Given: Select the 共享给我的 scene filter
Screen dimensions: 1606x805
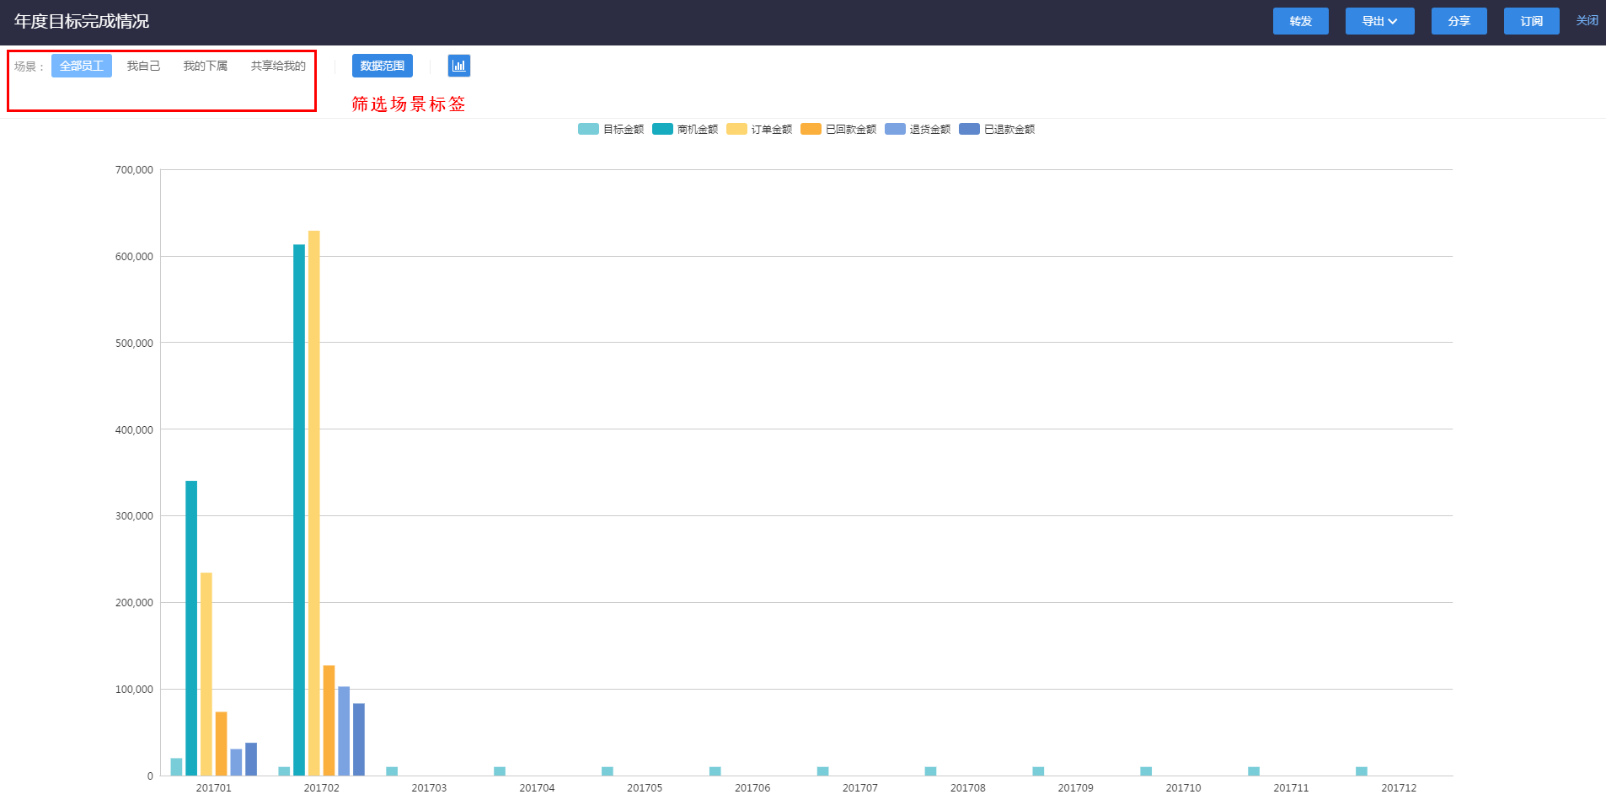Looking at the screenshot, I should [278, 66].
